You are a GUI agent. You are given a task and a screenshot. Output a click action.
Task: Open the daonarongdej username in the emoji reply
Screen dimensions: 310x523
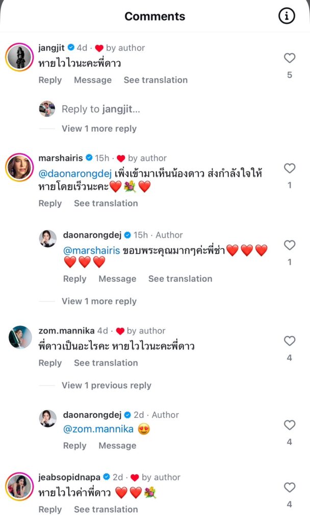92,415
